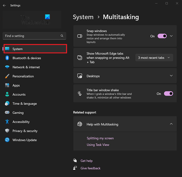This screenshot has height=177, width=182.
Task: Click System in the breadcrumb
Action: (83, 17)
